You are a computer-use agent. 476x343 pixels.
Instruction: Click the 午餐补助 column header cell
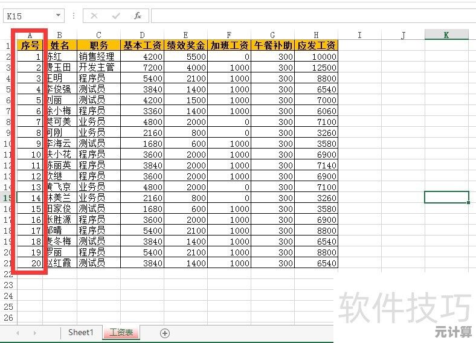coord(273,45)
